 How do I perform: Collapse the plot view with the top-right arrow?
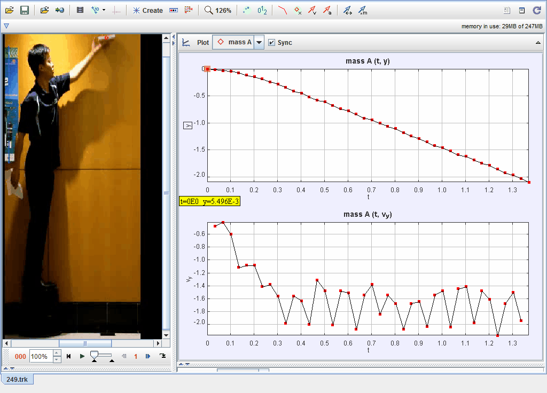[537, 43]
